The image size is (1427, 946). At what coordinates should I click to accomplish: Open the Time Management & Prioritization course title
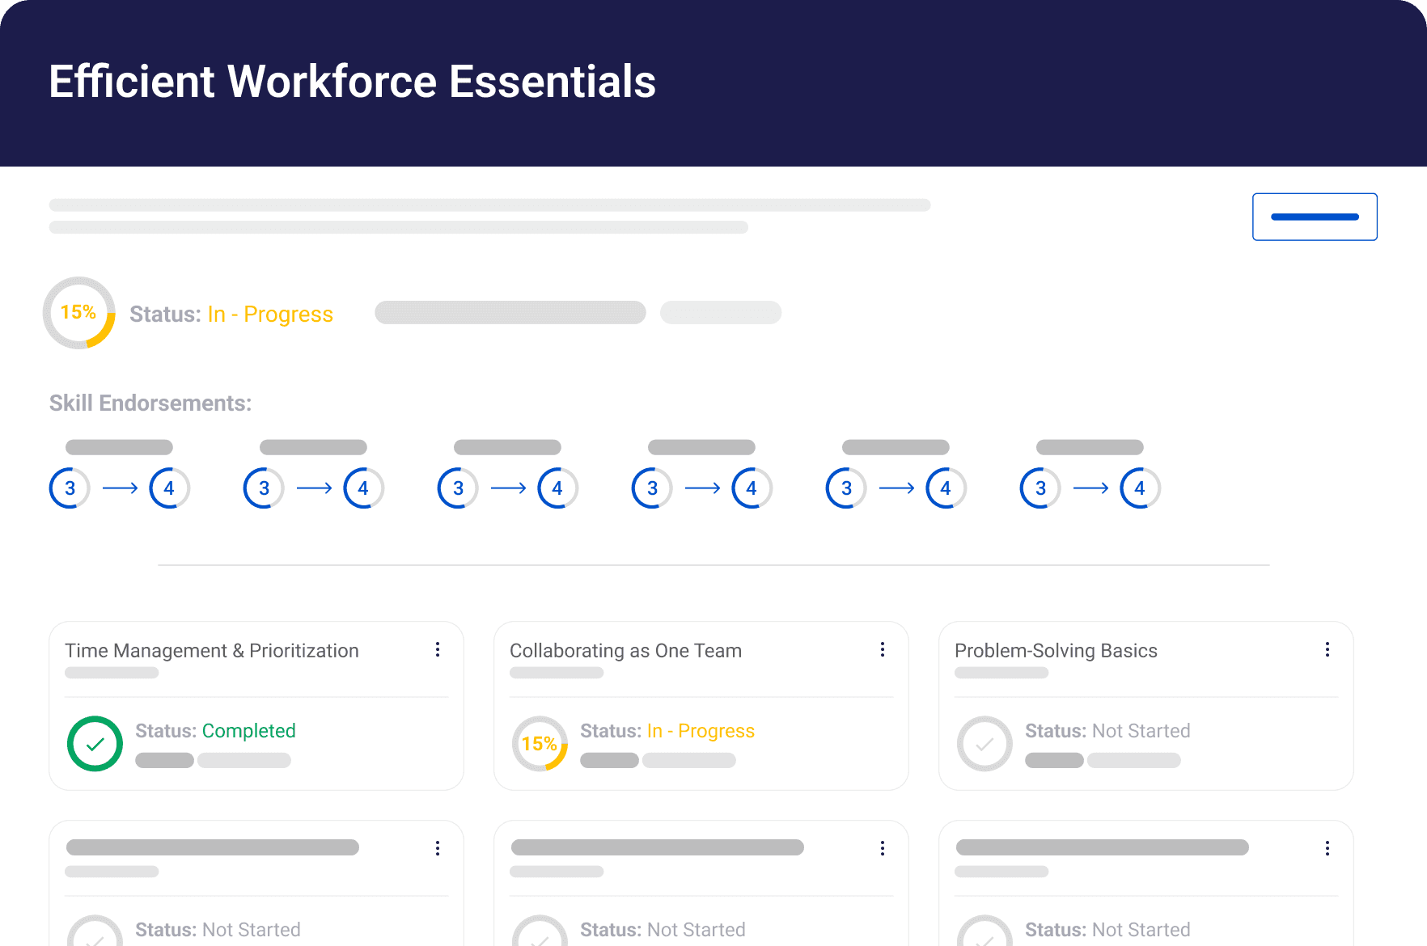pyautogui.click(x=211, y=651)
